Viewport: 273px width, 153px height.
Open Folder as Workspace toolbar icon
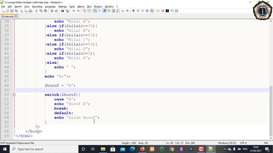point(123,11)
